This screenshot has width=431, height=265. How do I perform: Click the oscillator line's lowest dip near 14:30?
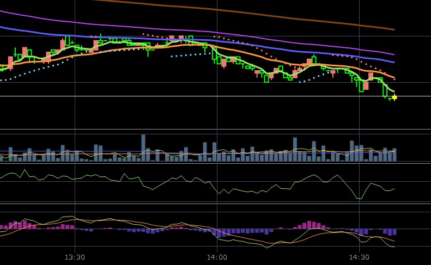point(360,199)
